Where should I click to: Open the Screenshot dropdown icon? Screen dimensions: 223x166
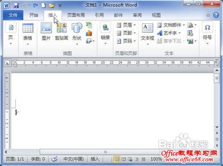(x=90, y=41)
